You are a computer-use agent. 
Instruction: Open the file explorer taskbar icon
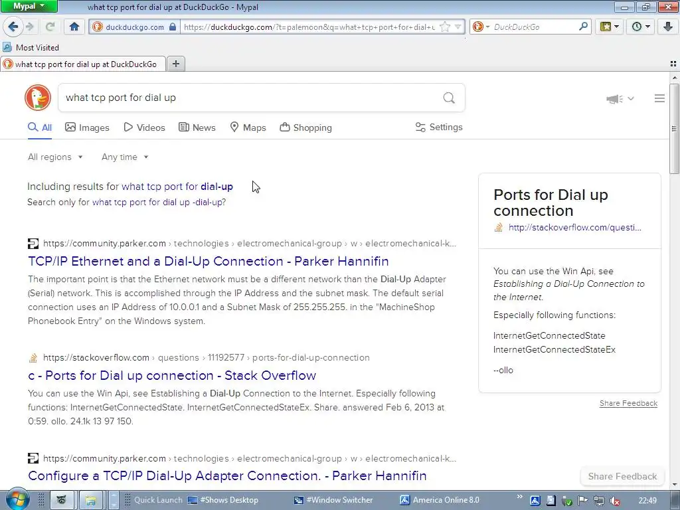click(x=90, y=501)
